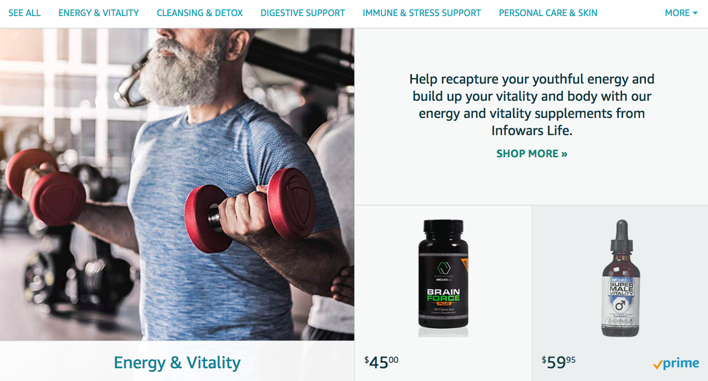Open the Super Male Vitality bottle image
This screenshot has height=381, width=708.
click(x=620, y=278)
